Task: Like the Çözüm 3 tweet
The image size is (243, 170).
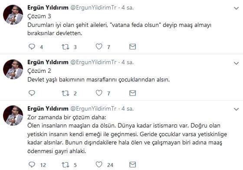Action: [99, 46]
